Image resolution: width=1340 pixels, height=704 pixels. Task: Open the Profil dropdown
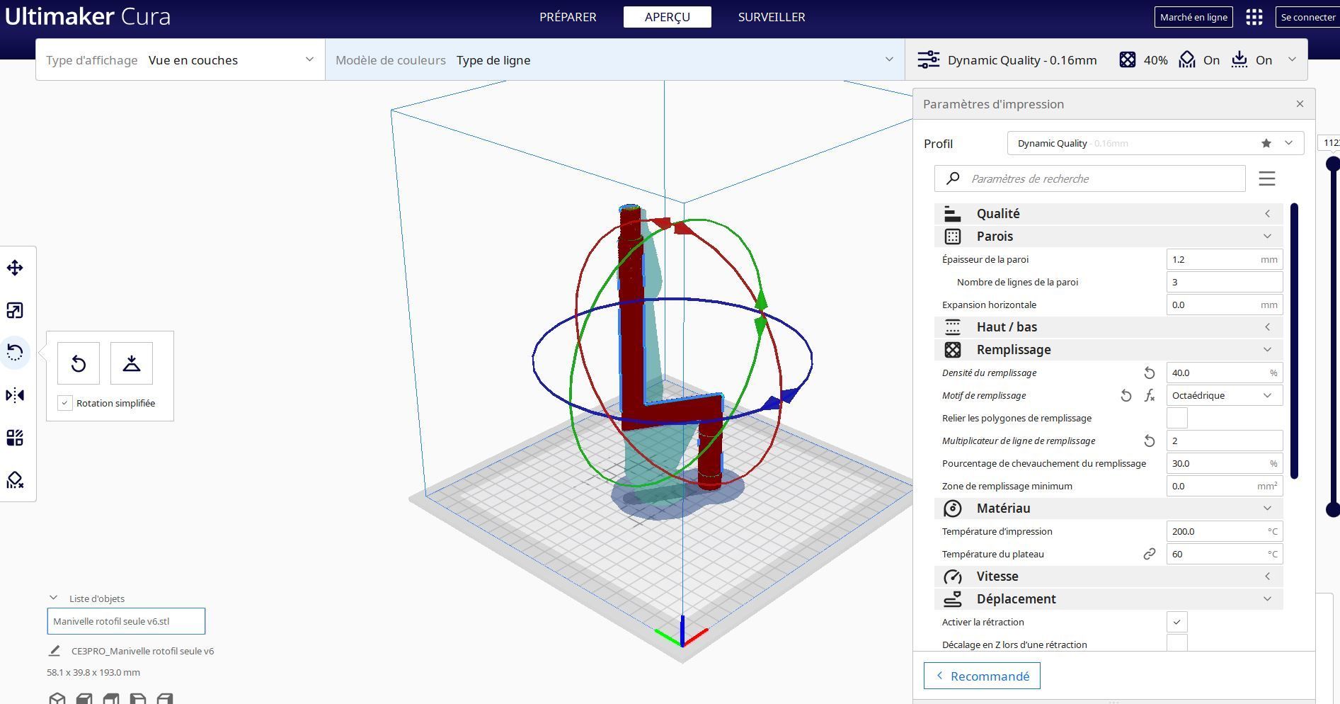tap(1155, 143)
